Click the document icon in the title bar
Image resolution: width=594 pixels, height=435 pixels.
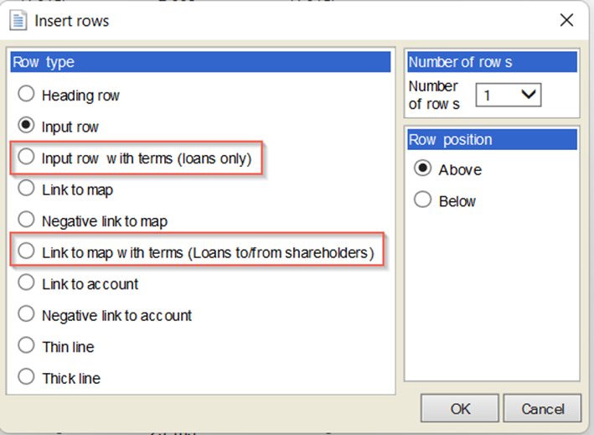coord(17,20)
